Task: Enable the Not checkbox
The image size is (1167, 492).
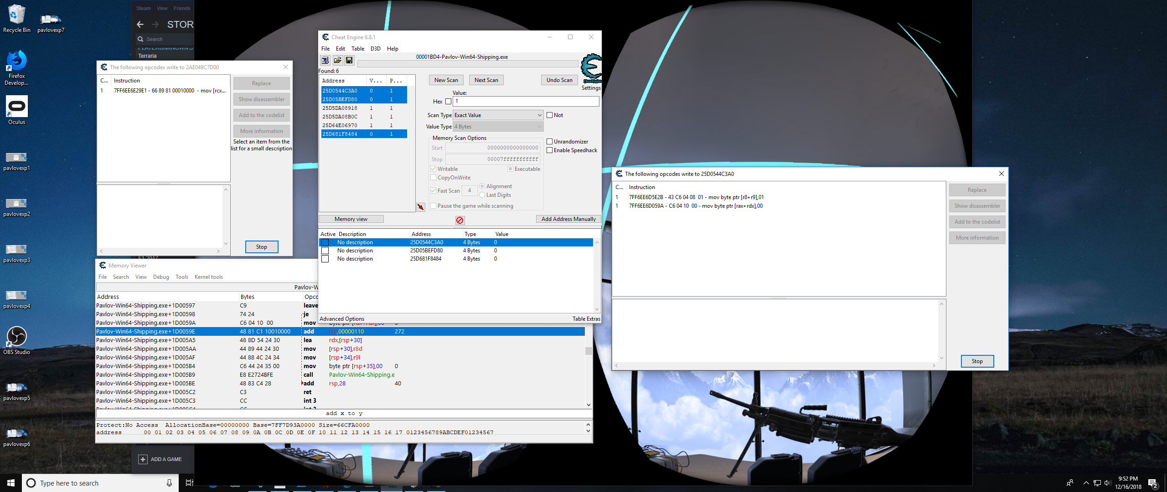Action: click(550, 115)
